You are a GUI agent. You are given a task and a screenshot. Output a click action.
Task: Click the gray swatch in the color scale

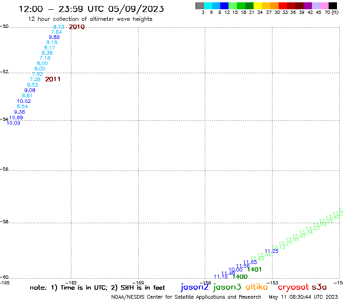pyautogui.click(x=200, y=6)
